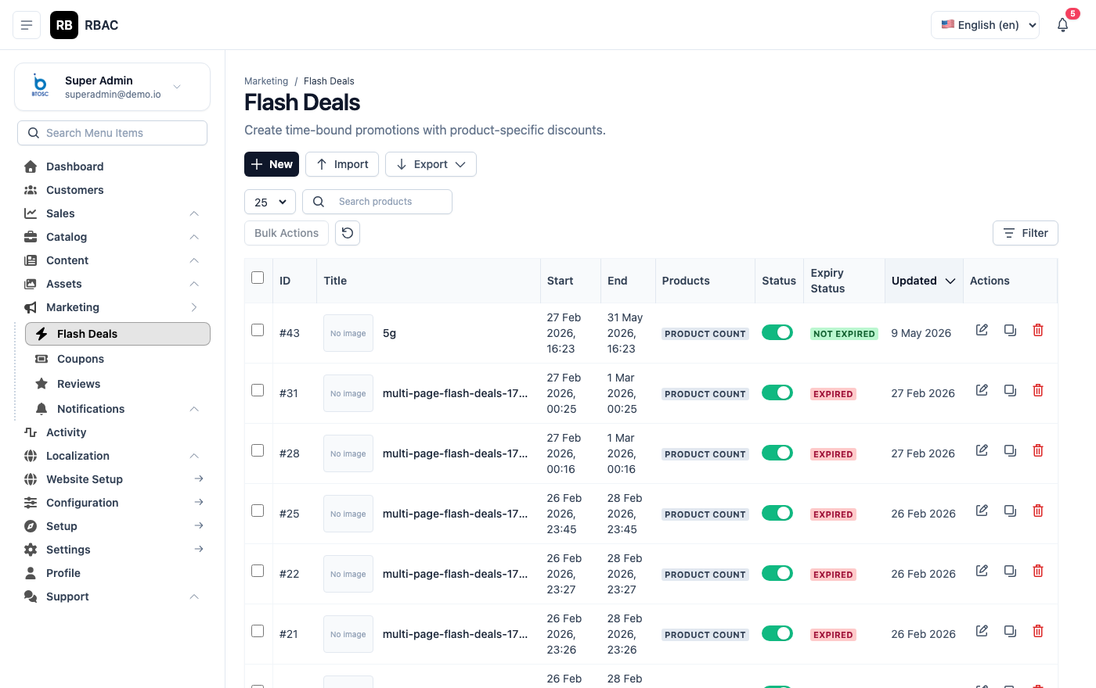Disable status toggle for deal #43
Image resolution: width=1096 pixels, height=688 pixels.
(777, 332)
